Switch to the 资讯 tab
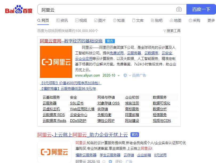This screenshot has width=216, height=163. pyautogui.click(x=62, y=21)
